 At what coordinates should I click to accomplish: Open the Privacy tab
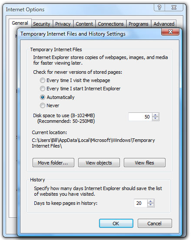(63, 24)
